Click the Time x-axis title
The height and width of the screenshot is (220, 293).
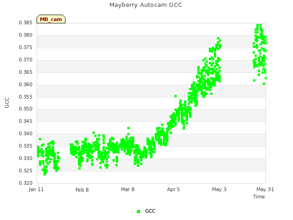click(259, 197)
